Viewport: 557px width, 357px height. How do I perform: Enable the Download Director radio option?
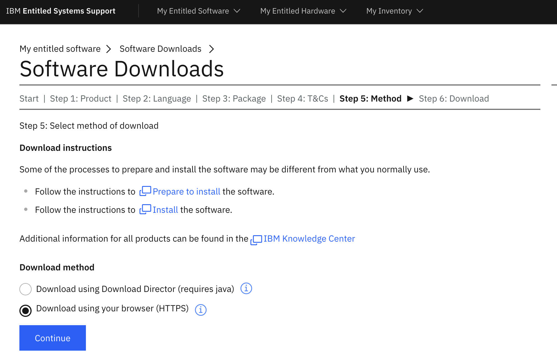pos(25,289)
